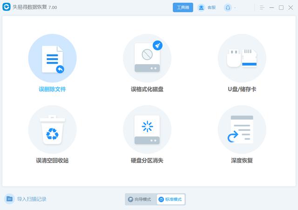Maximize the application window
The image size is (298, 210).
coord(281,7)
